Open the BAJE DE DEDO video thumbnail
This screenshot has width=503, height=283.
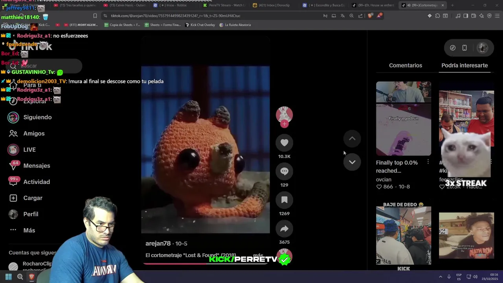tap(404, 236)
